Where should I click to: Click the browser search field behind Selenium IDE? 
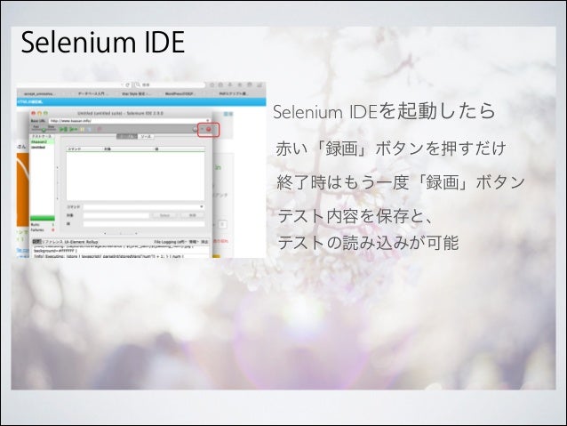169,84
